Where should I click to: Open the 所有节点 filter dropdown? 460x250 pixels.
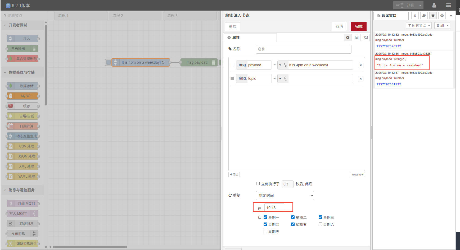click(419, 26)
